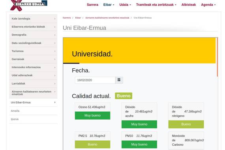Click Bueno under Dióxido de nitrógeno
Image resolution: width=225 pixels, height=150 pixels.
(x=186, y=124)
